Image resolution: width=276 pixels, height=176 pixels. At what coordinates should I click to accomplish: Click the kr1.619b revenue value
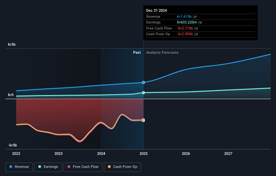click(184, 16)
